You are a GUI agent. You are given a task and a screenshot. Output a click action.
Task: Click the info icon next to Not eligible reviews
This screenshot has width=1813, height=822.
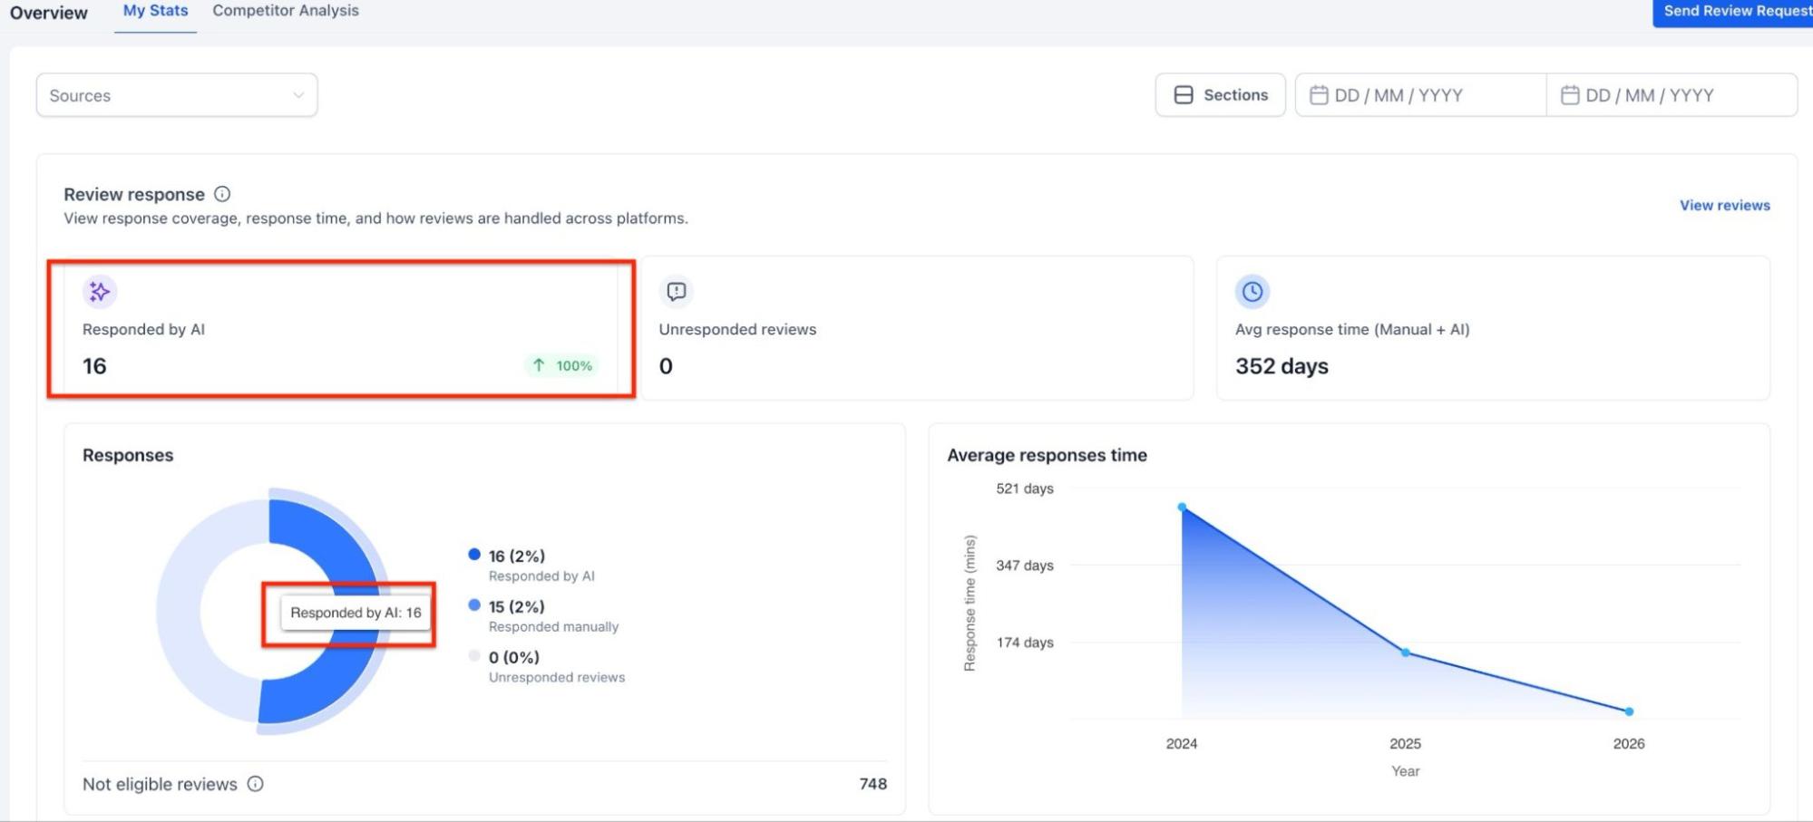[x=256, y=784]
